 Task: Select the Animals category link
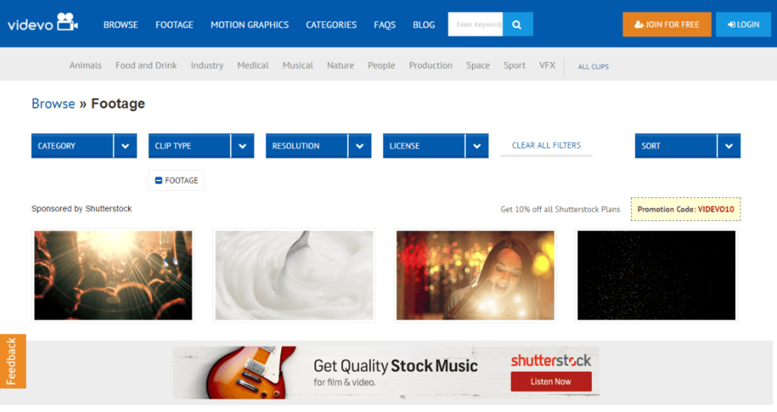[86, 66]
